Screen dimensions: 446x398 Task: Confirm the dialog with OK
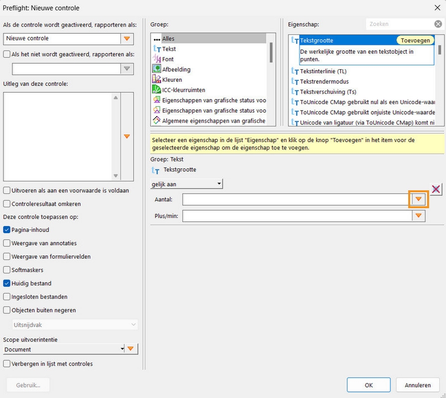tap(368, 385)
